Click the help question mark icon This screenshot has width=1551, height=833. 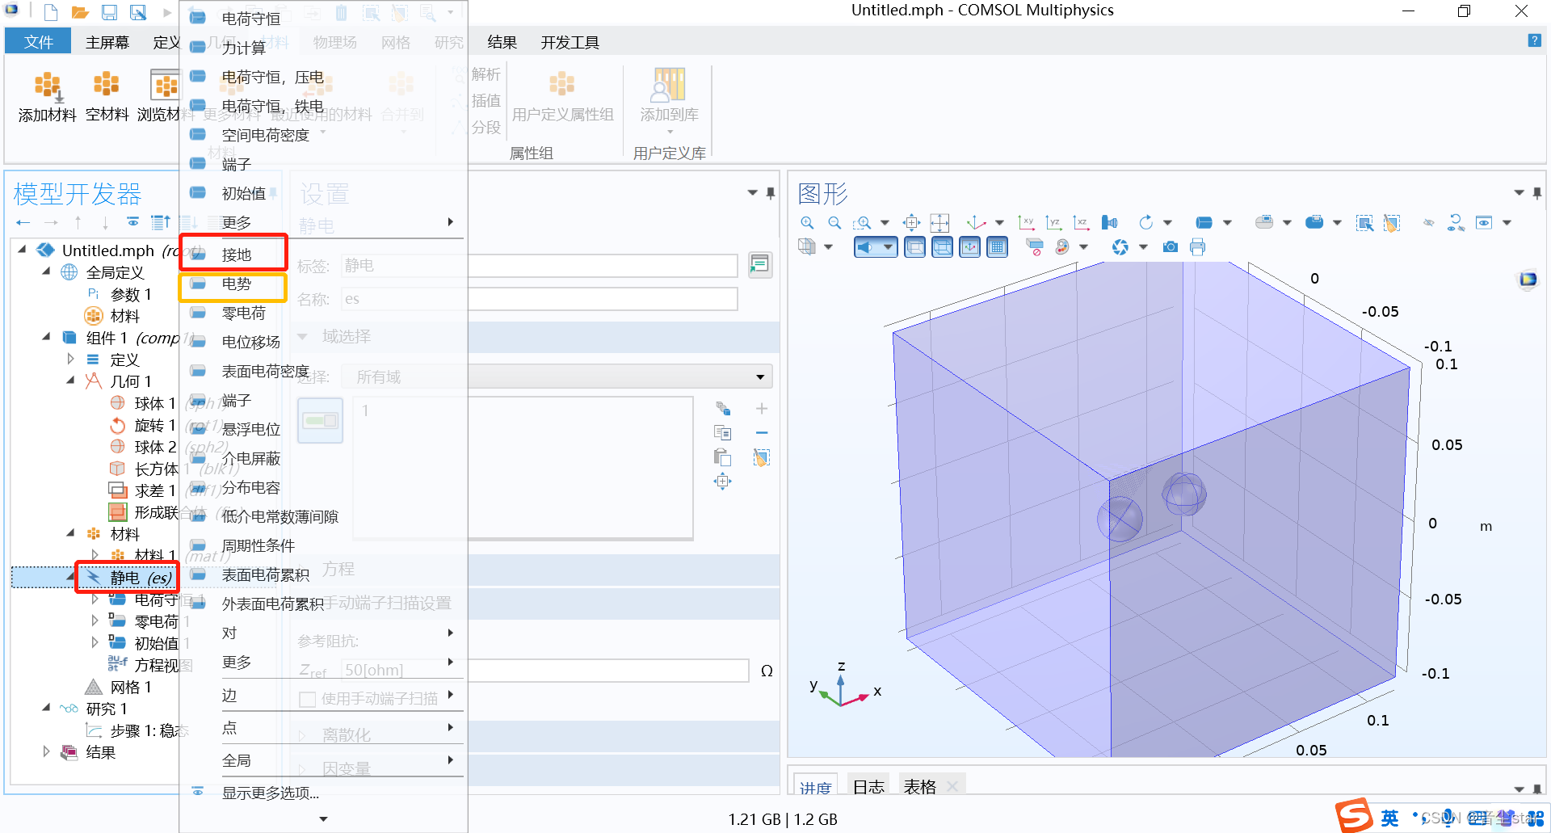[1534, 41]
